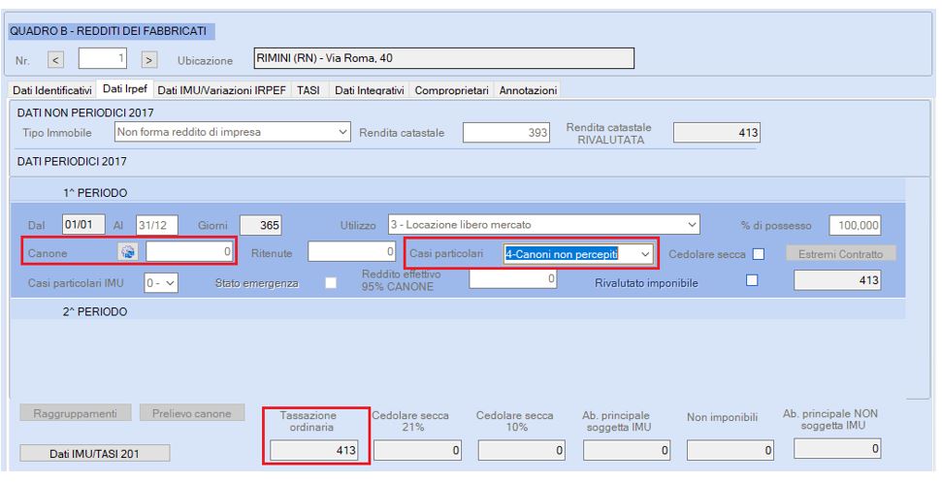Click the Cedolare secca 10% total field
Viewport: 942px width, 483px height.
click(522, 450)
